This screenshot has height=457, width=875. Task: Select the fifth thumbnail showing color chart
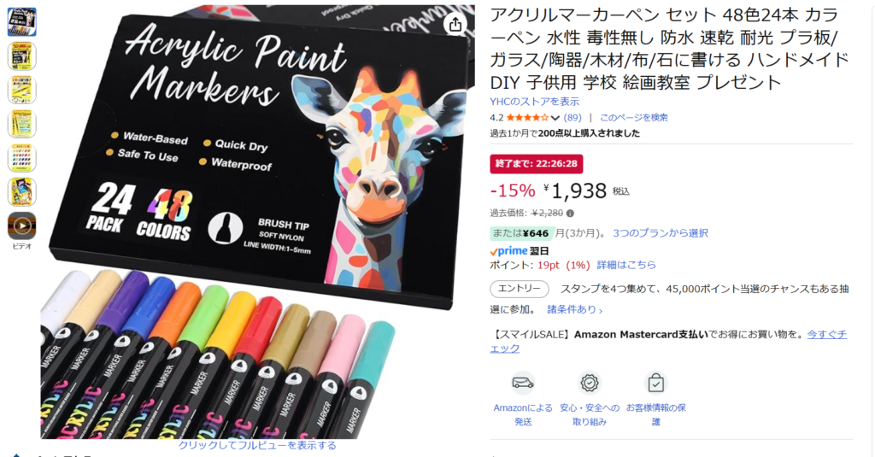(21, 158)
